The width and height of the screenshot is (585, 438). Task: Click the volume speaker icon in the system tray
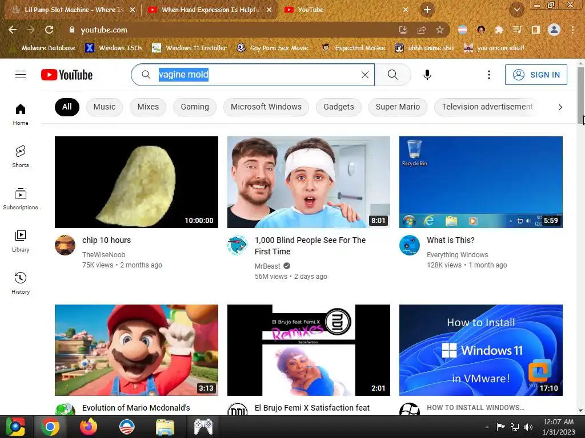[x=528, y=427]
